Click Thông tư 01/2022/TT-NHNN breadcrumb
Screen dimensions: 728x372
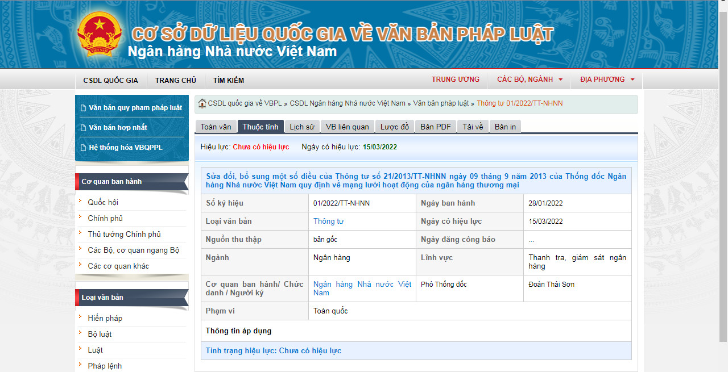click(x=519, y=103)
